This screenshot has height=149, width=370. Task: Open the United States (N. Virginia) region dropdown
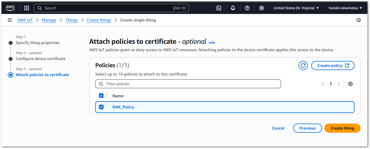296,8
